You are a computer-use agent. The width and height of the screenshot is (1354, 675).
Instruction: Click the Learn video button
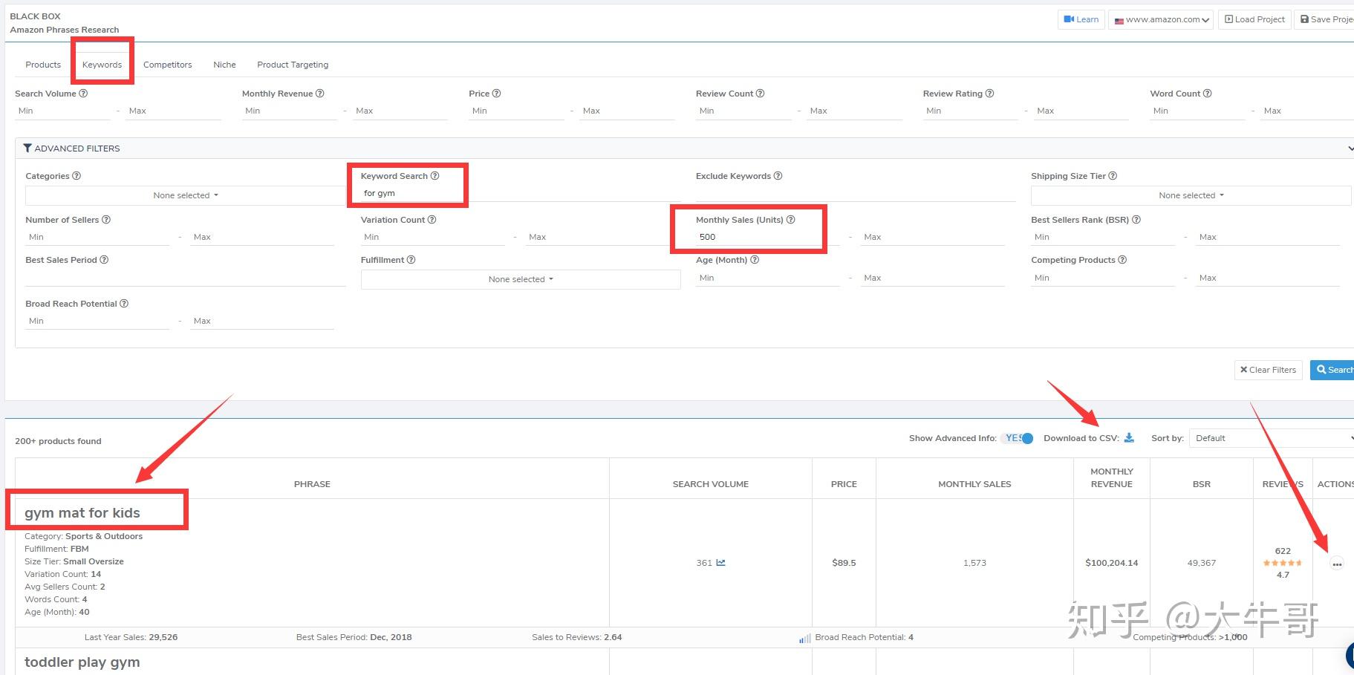click(x=1081, y=19)
